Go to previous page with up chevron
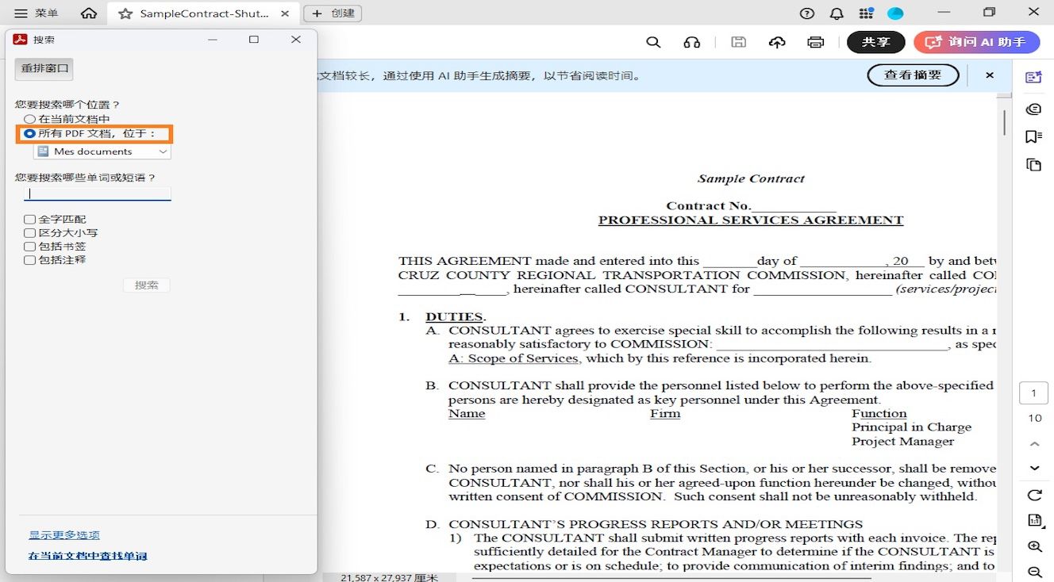Image resolution: width=1054 pixels, height=582 pixels. [x=1034, y=444]
